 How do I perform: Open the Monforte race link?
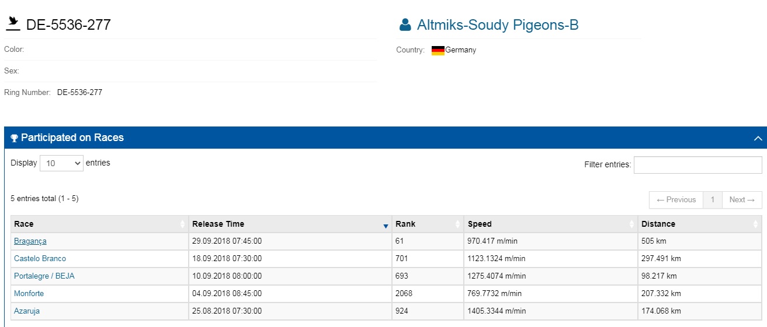click(x=29, y=294)
